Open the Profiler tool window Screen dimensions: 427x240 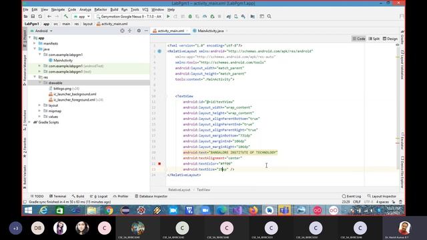pos(121,196)
